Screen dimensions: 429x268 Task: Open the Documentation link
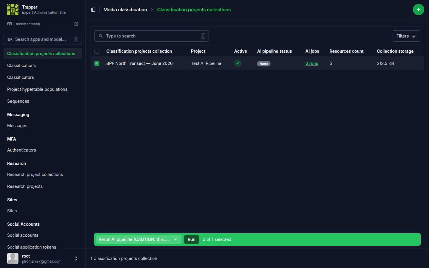[x=27, y=24]
